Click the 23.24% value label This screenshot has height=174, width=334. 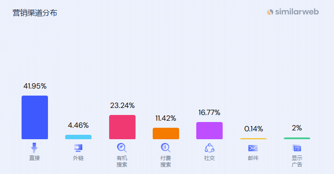pos(122,105)
